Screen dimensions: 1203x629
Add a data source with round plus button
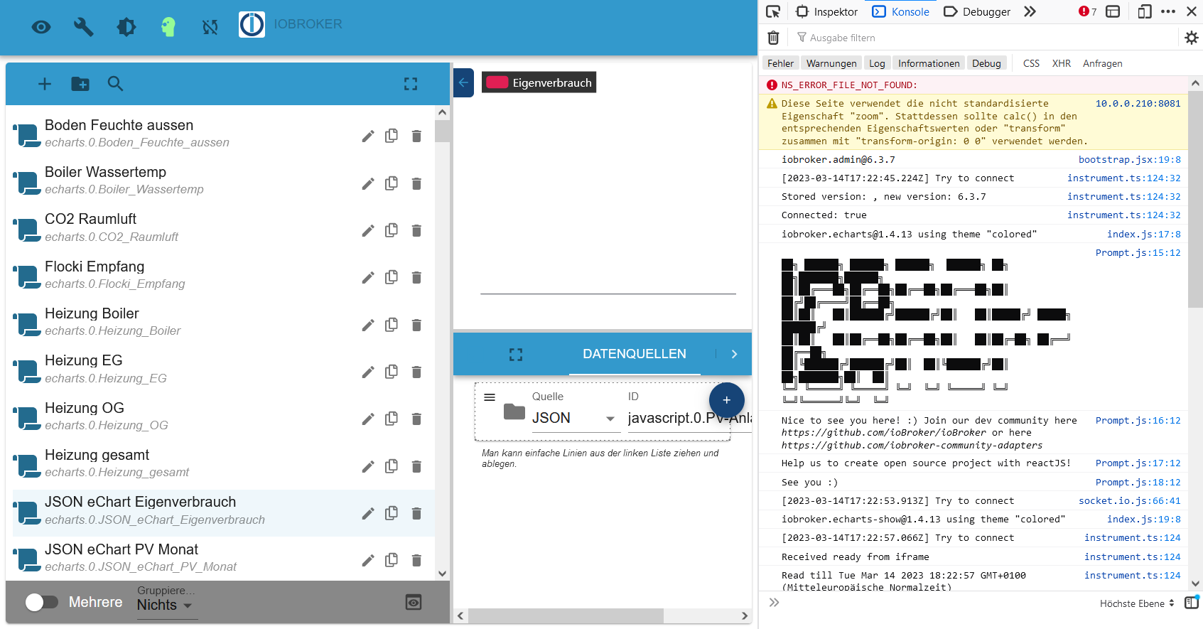(x=726, y=400)
